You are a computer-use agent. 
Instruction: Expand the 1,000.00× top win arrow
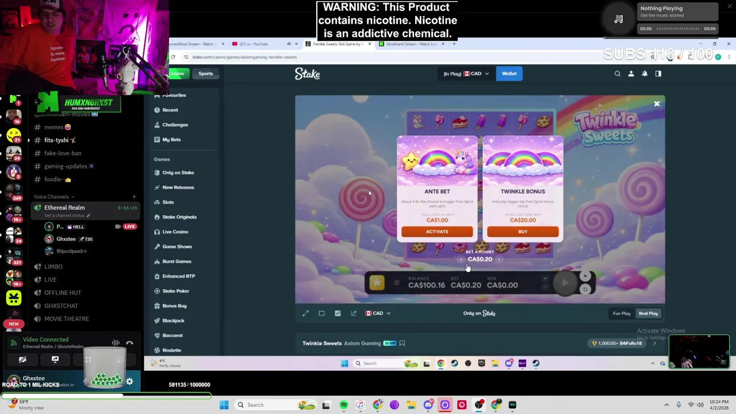654,343
